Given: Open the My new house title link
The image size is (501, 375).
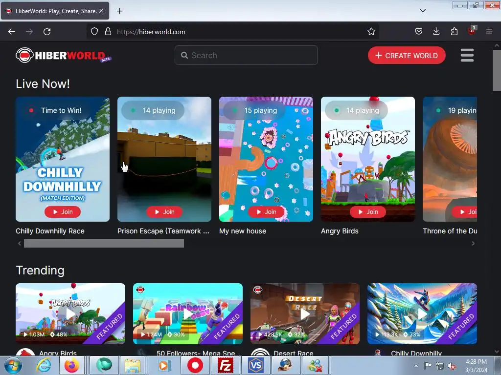Looking at the screenshot, I should [243, 231].
